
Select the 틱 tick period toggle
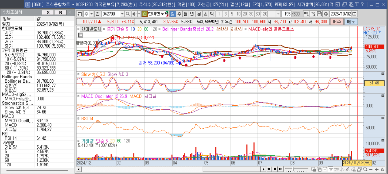(212, 14)
